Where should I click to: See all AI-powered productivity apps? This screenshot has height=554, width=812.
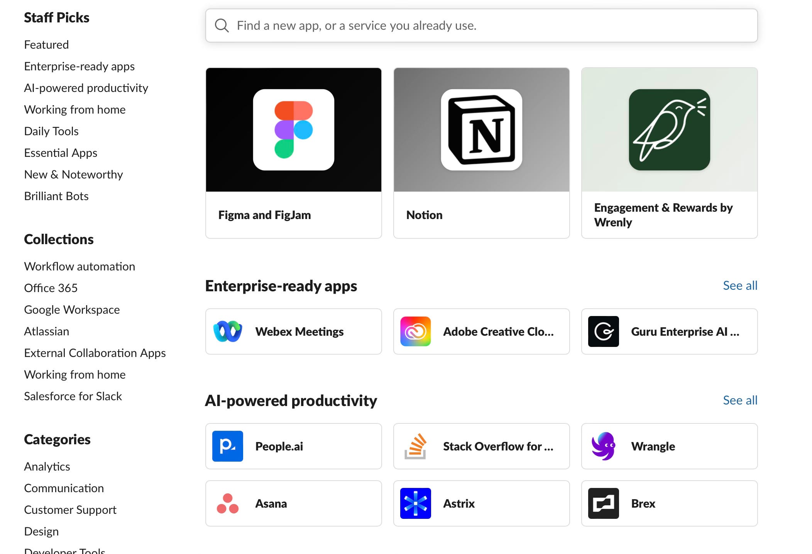(x=740, y=400)
